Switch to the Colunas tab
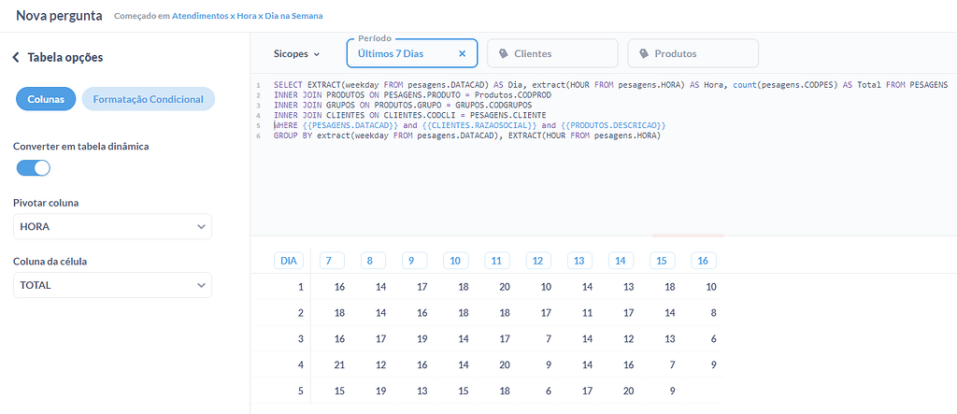Viewport: 957px width, 414px height. click(46, 99)
